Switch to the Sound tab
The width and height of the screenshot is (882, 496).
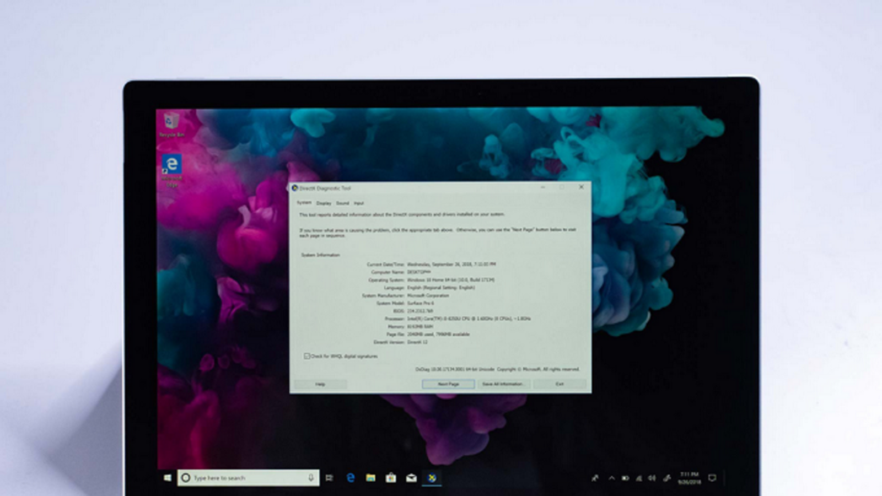pos(342,203)
